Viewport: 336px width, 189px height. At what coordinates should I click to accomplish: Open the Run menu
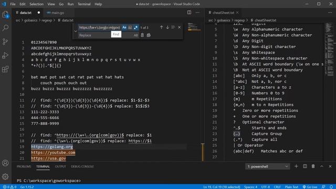pos(70,4)
